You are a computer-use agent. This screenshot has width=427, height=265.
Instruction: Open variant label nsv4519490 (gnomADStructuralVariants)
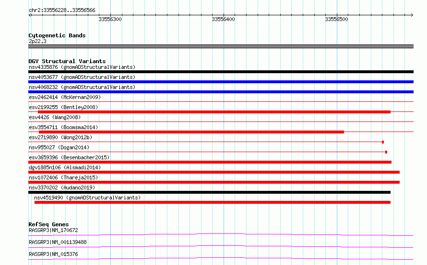pyautogui.click(x=87, y=198)
